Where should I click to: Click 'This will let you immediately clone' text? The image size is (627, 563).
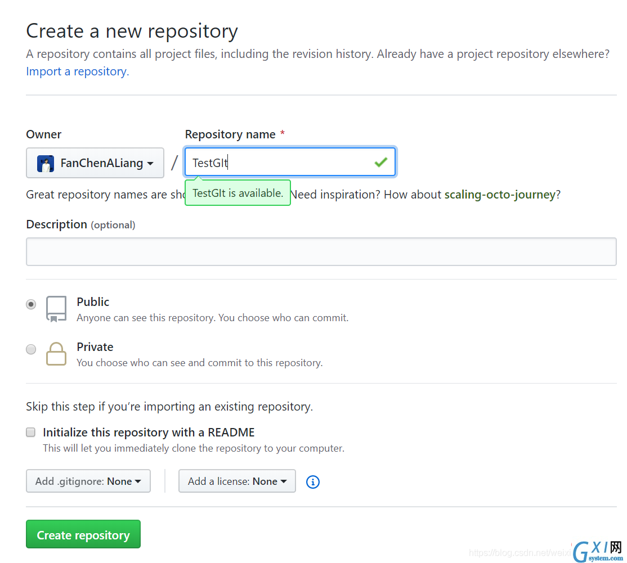[x=194, y=448]
